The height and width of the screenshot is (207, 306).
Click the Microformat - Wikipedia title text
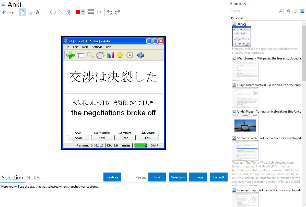pyautogui.click(x=269, y=58)
